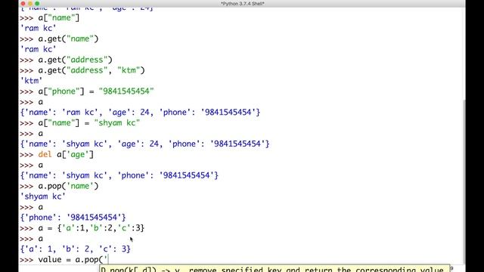The image size is (484, 272).
Task: Click the del a['age'] statement
Action: [x=57, y=154]
